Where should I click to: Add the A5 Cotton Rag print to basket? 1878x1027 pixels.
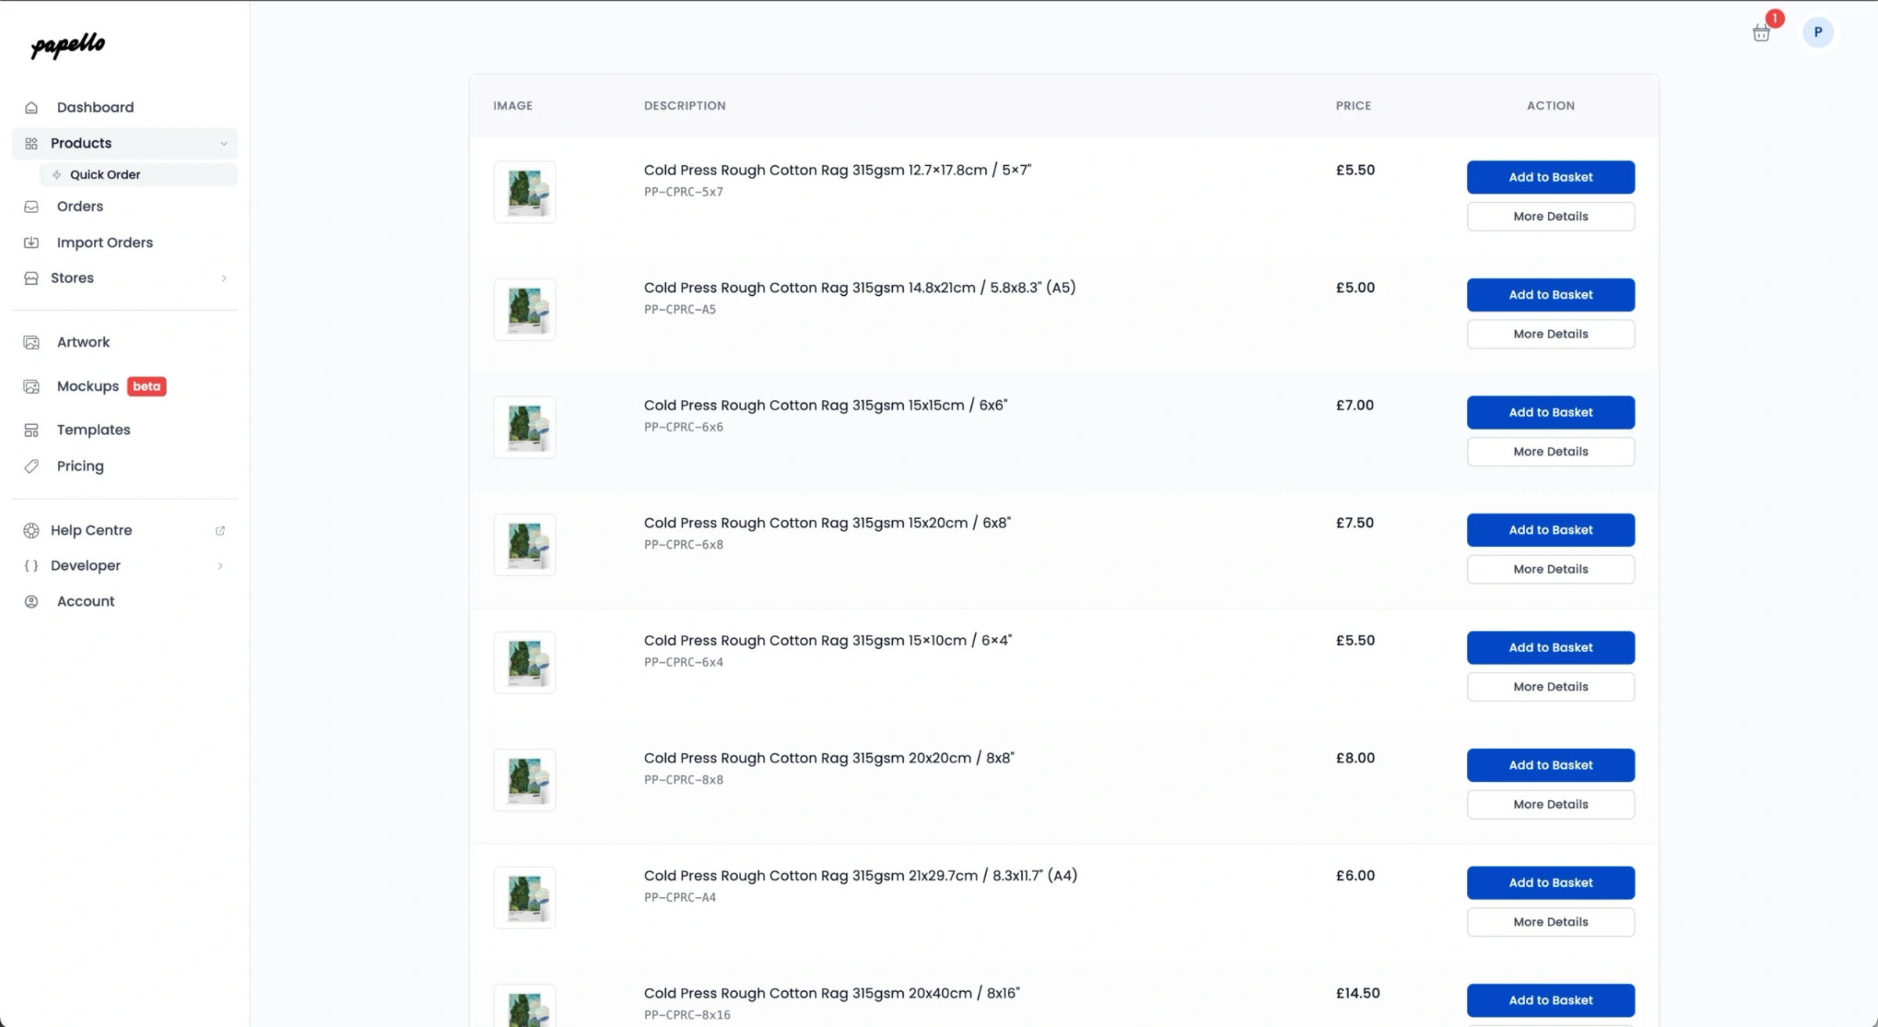click(1550, 294)
